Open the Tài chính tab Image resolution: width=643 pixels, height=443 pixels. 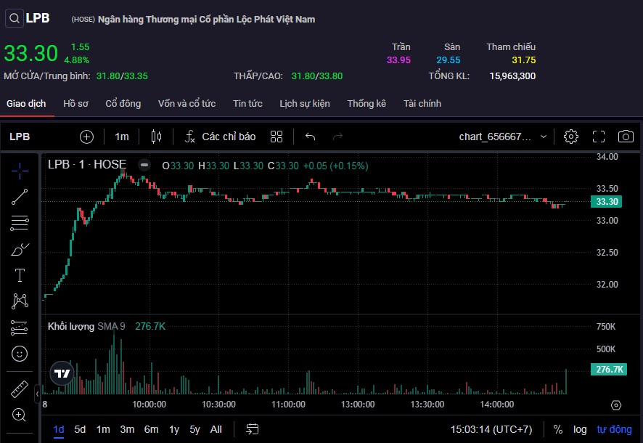click(422, 103)
